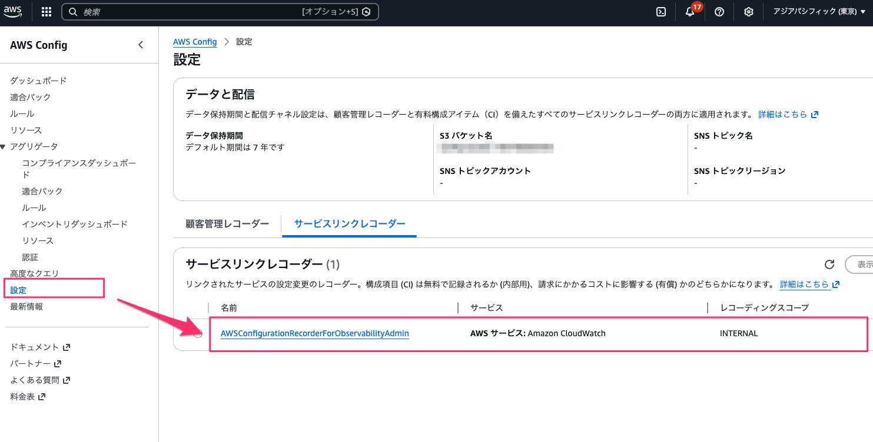Collapse the AWS Config sidebar panel
873x442 pixels.
pyautogui.click(x=141, y=44)
